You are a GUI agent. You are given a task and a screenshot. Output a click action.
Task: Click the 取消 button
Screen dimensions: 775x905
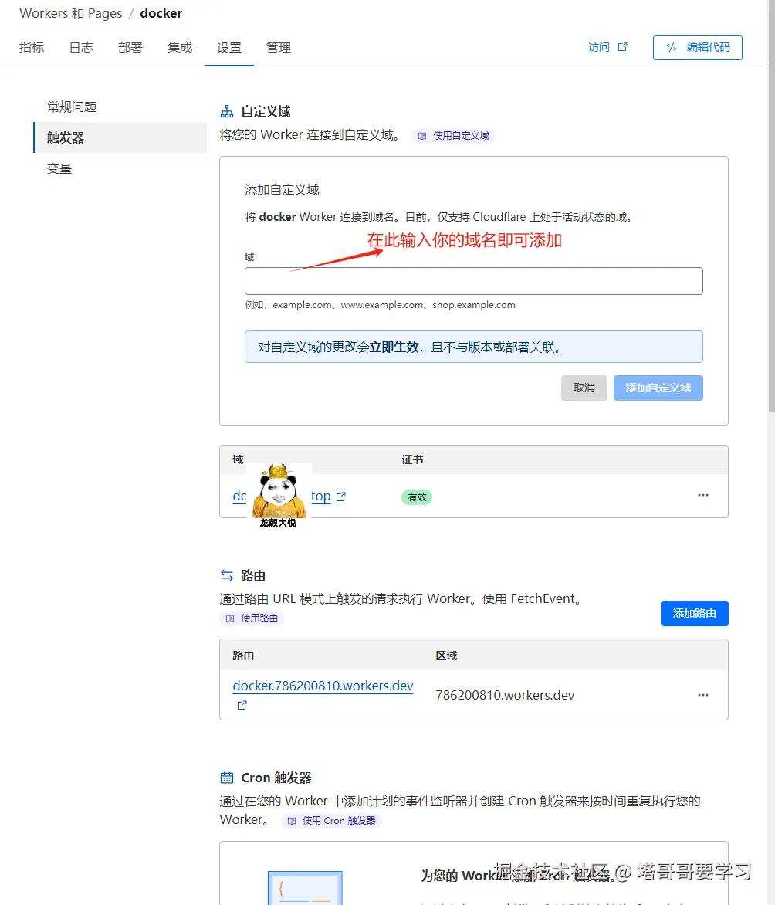click(584, 388)
